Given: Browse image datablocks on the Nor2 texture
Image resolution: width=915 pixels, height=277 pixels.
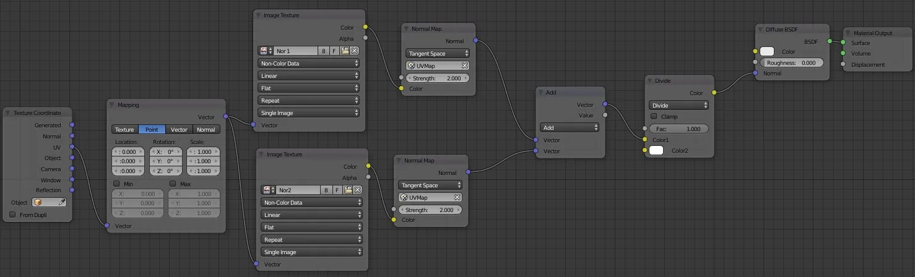Looking at the screenshot, I should point(269,190).
